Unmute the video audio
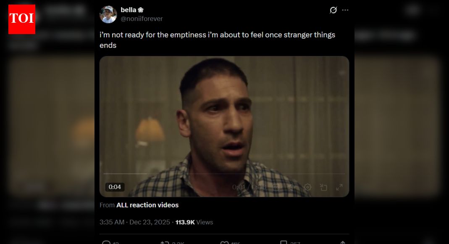449x244 pixels. pyautogui.click(x=291, y=187)
